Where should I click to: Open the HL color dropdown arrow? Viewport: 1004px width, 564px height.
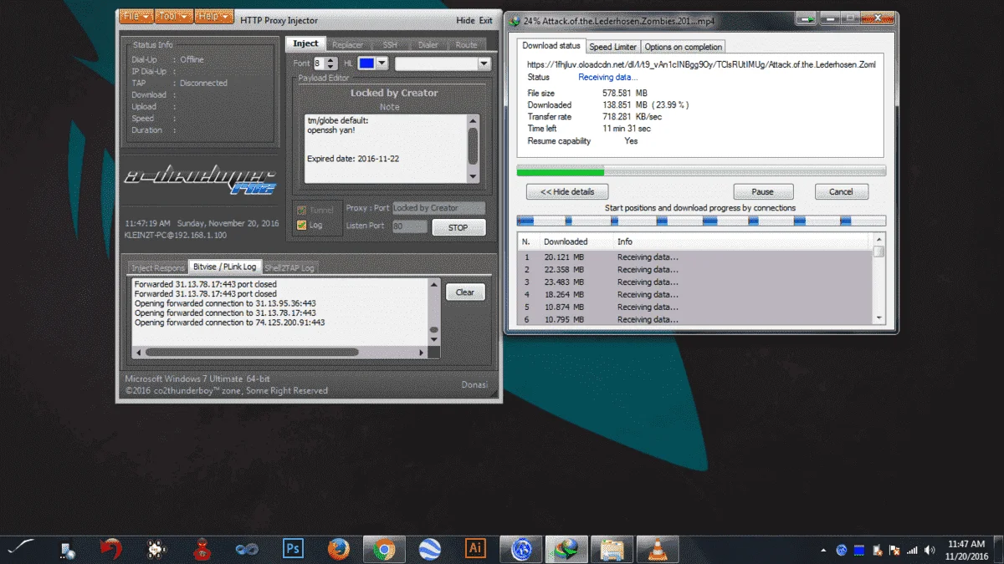(382, 63)
